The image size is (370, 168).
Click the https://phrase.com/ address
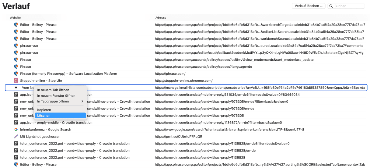(170, 73)
